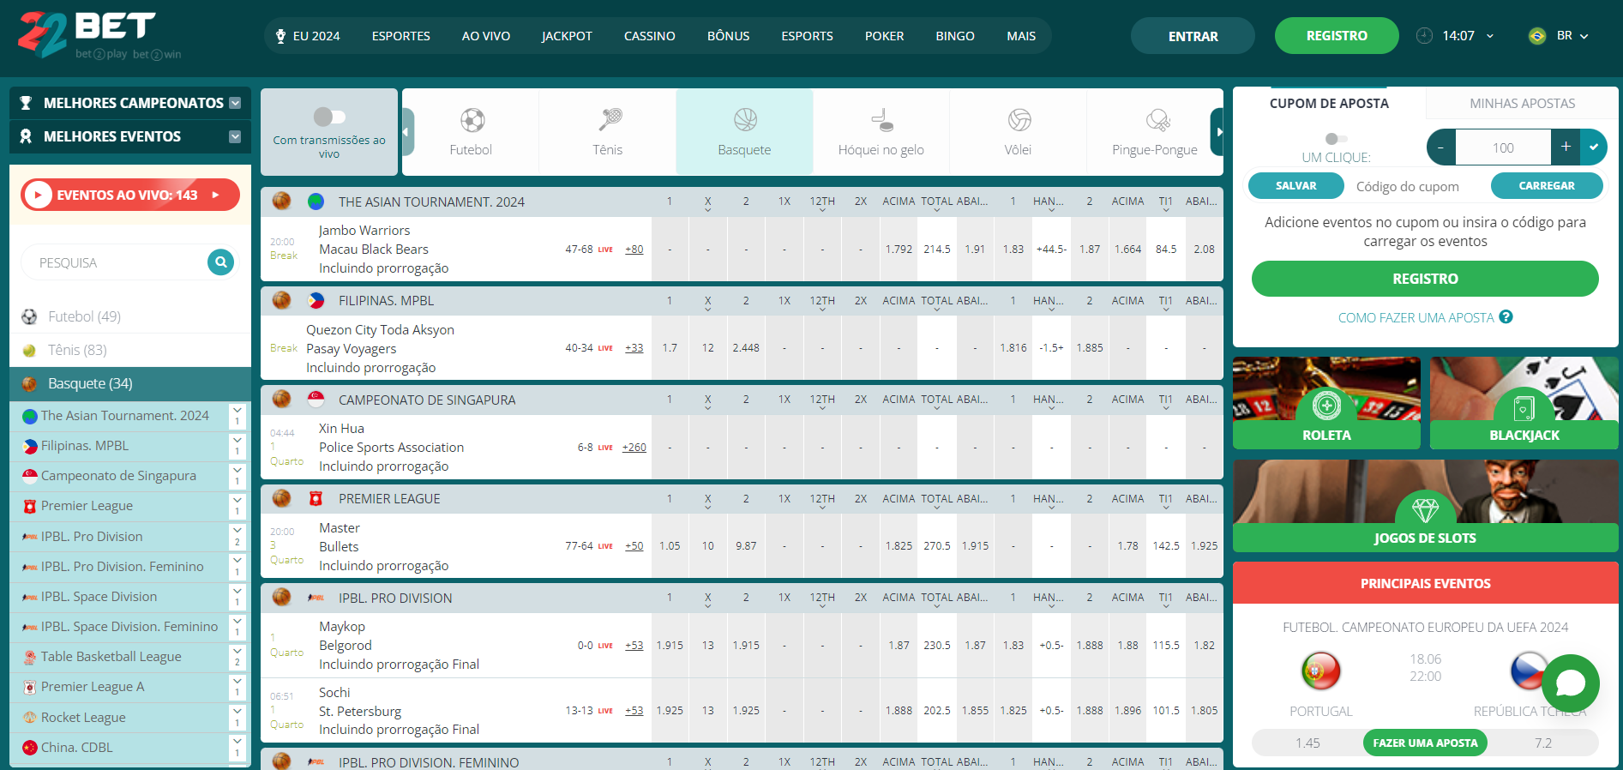Click the trophy icon in Melhores Campeonatos
Viewport: 1623px width, 770px height.
[26, 103]
